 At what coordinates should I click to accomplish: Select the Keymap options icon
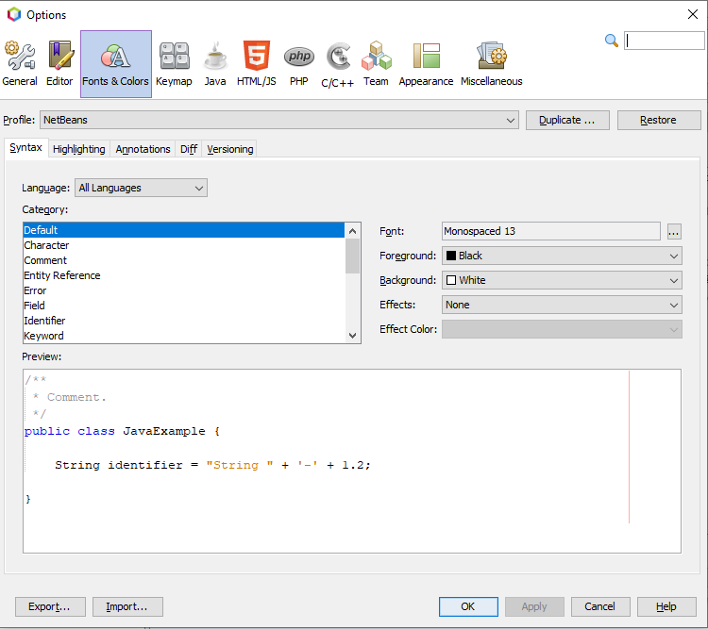pyautogui.click(x=174, y=64)
